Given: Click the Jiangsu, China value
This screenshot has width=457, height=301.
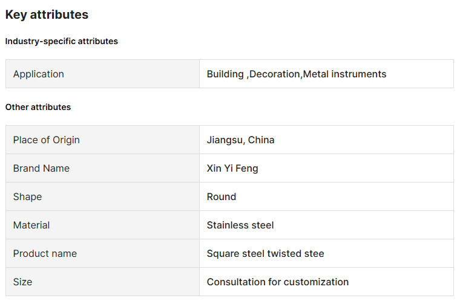Looking at the screenshot, I should [x=240, y=140].
